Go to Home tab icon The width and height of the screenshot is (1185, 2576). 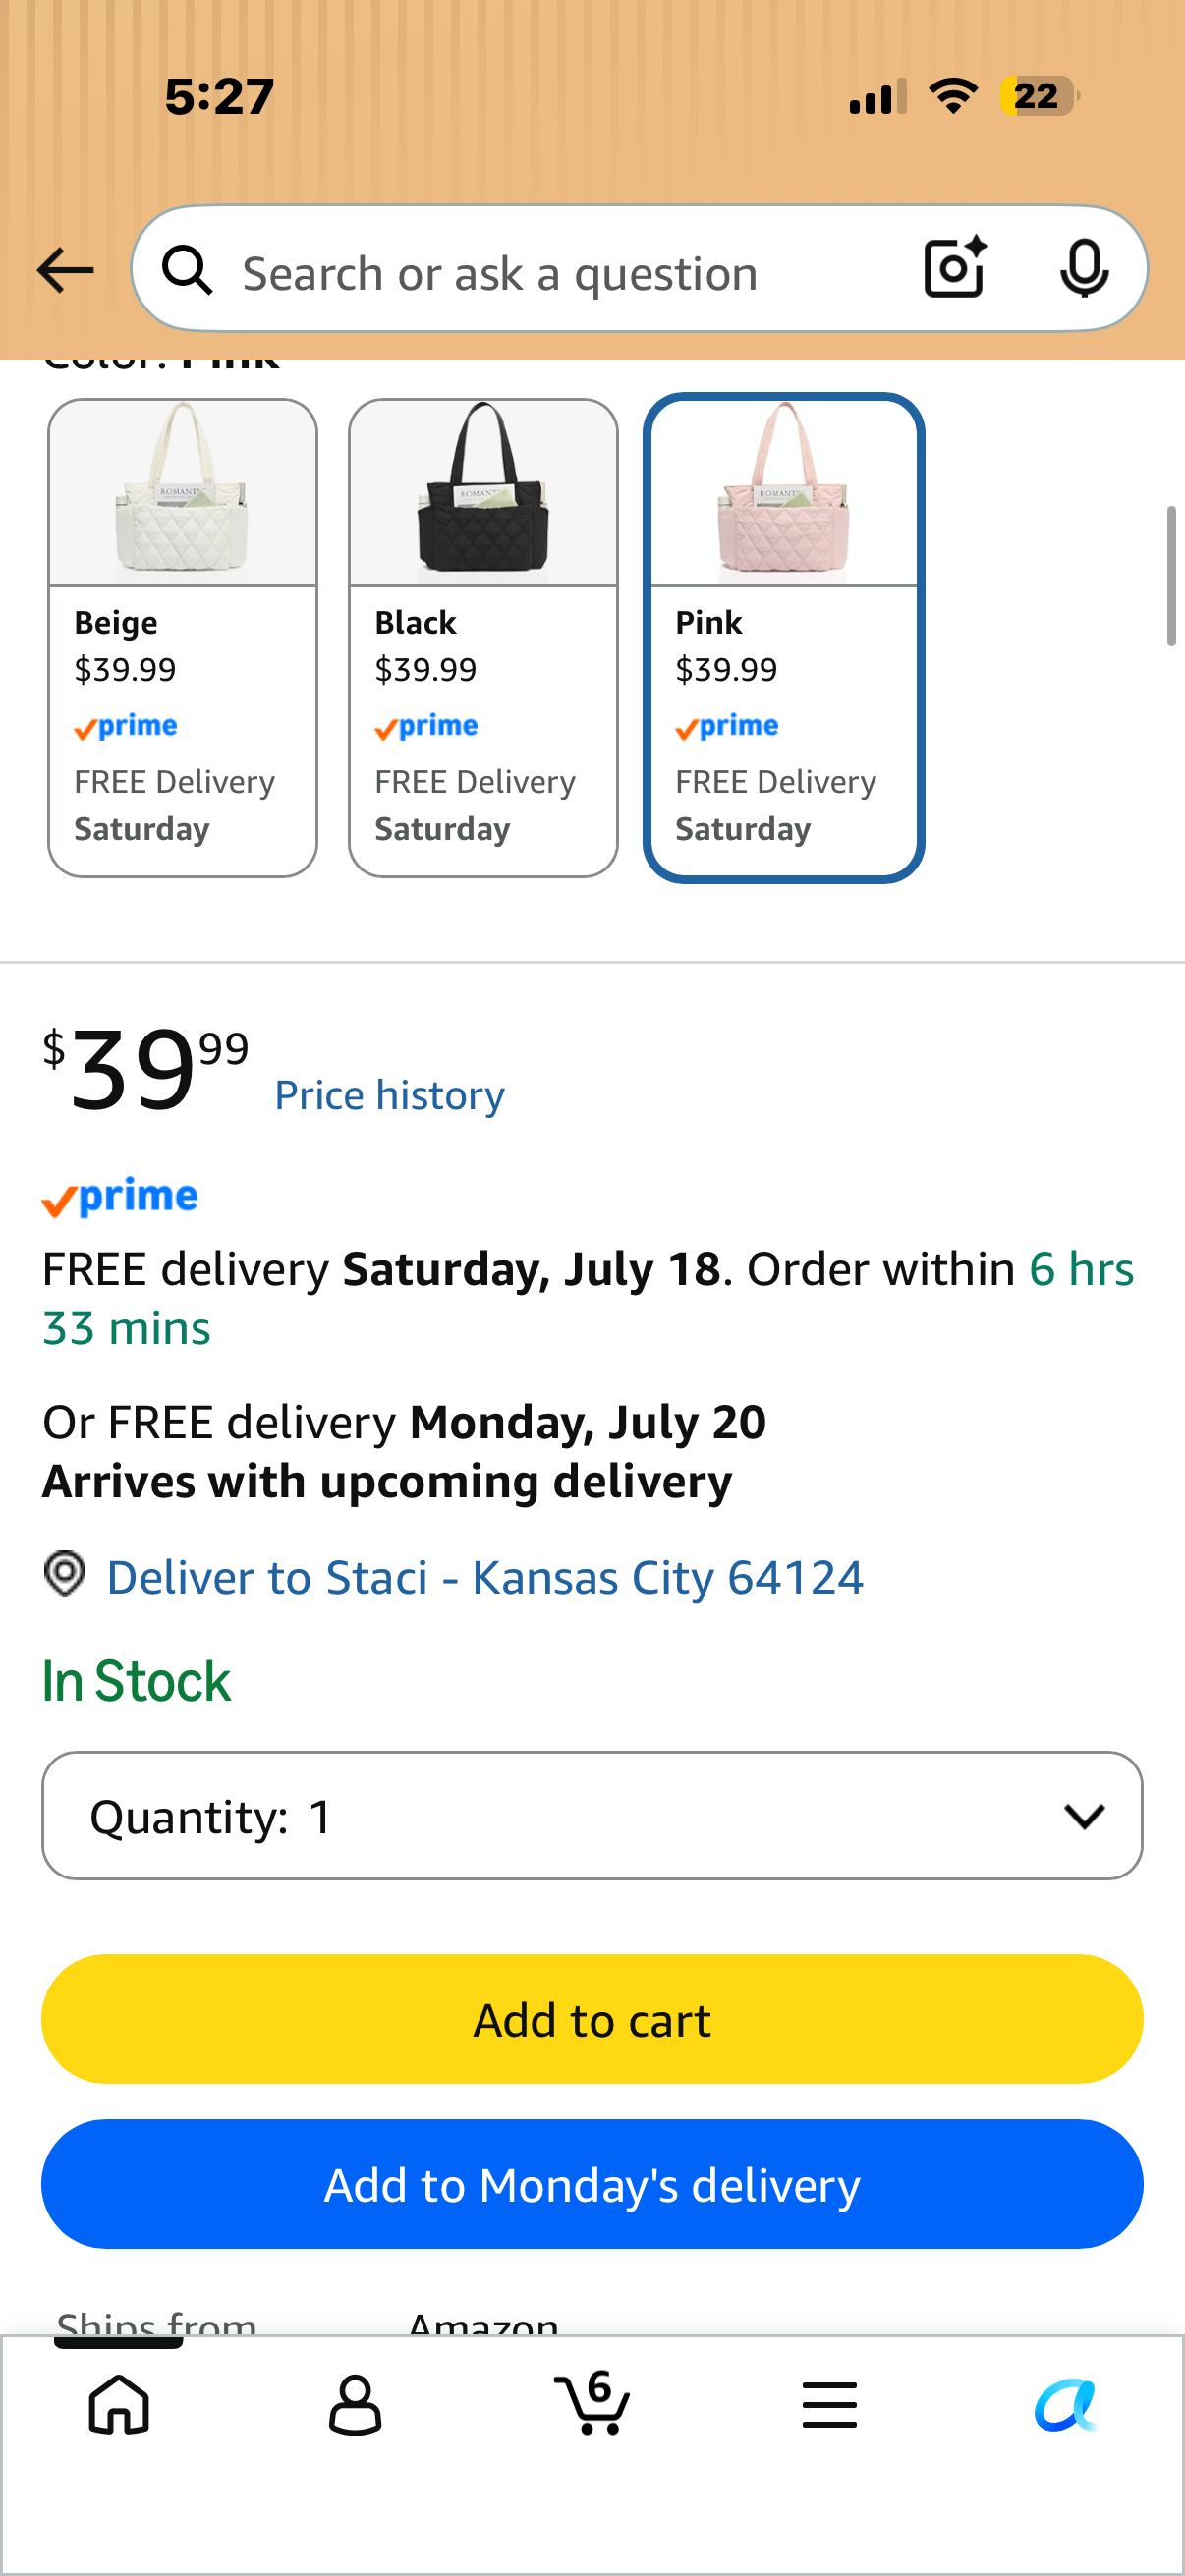(x=119, y=2403)
